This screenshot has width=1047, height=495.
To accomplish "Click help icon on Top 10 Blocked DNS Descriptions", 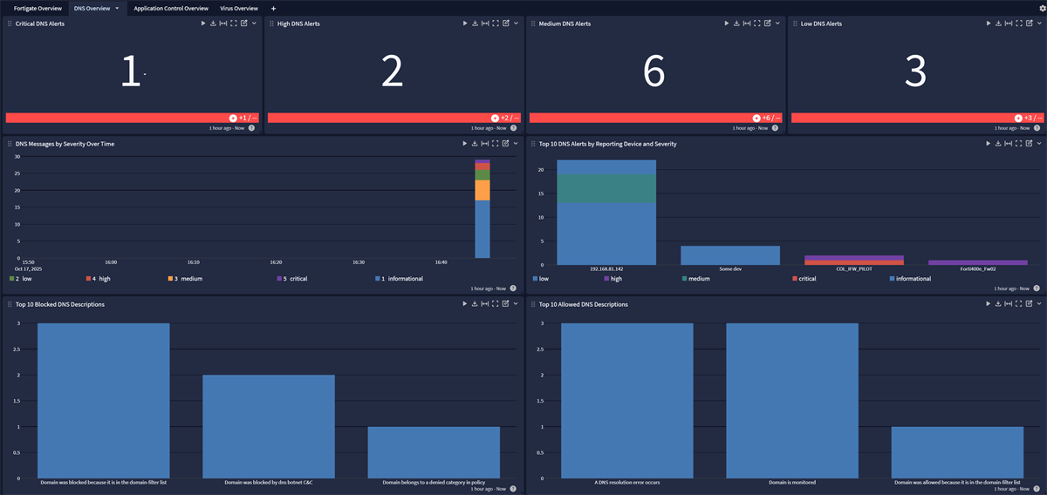I will 513,489.
